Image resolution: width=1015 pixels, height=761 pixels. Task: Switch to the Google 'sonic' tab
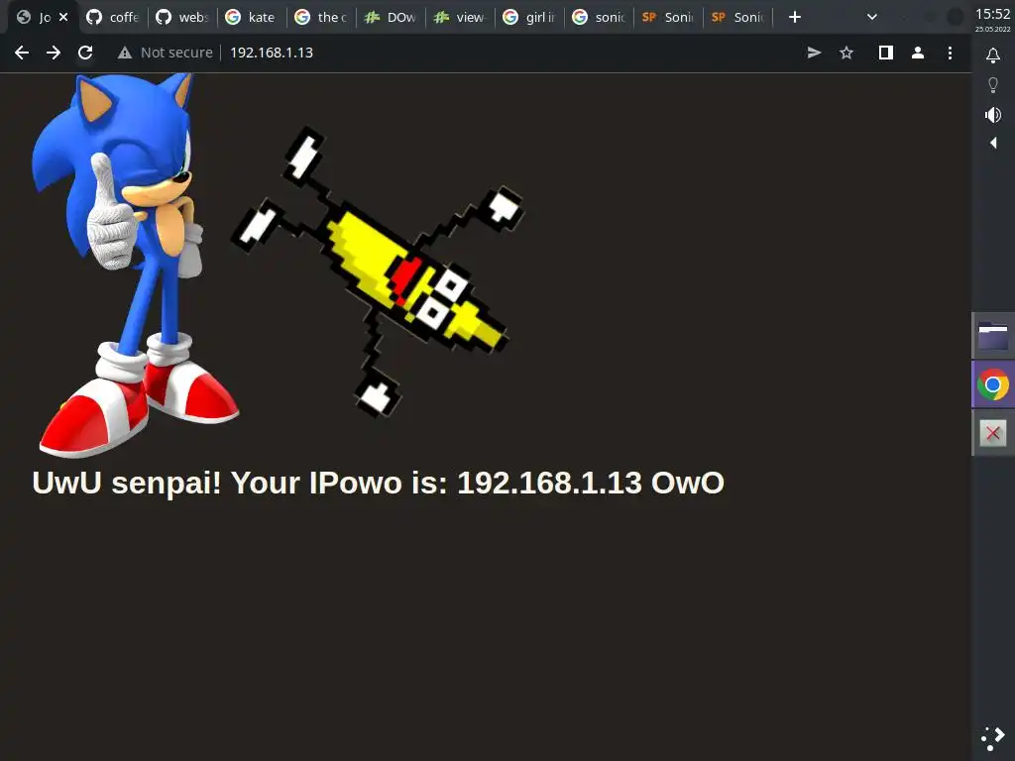point(599,17)
